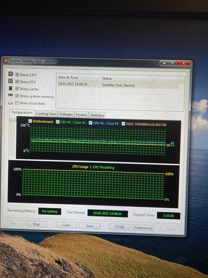
Task: Maximize the System Stability Test window
Action: [172, 63]
